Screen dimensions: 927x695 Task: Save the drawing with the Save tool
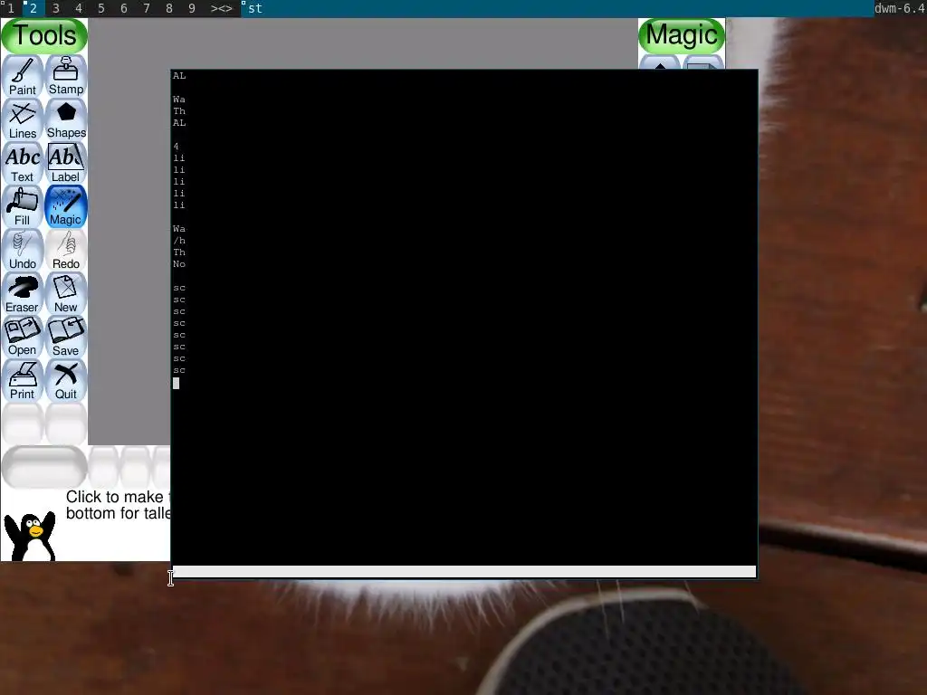click(65, 337)
